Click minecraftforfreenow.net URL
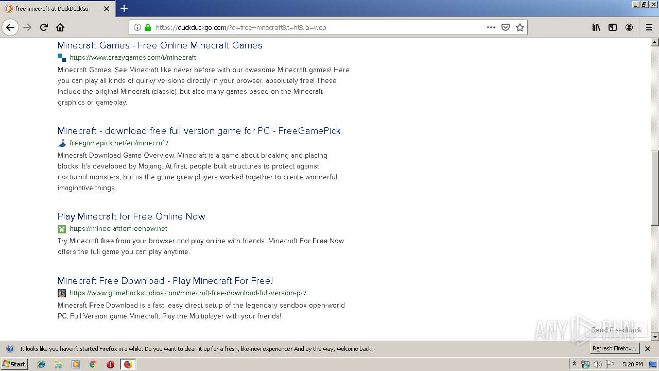 [x=118, y=228]
